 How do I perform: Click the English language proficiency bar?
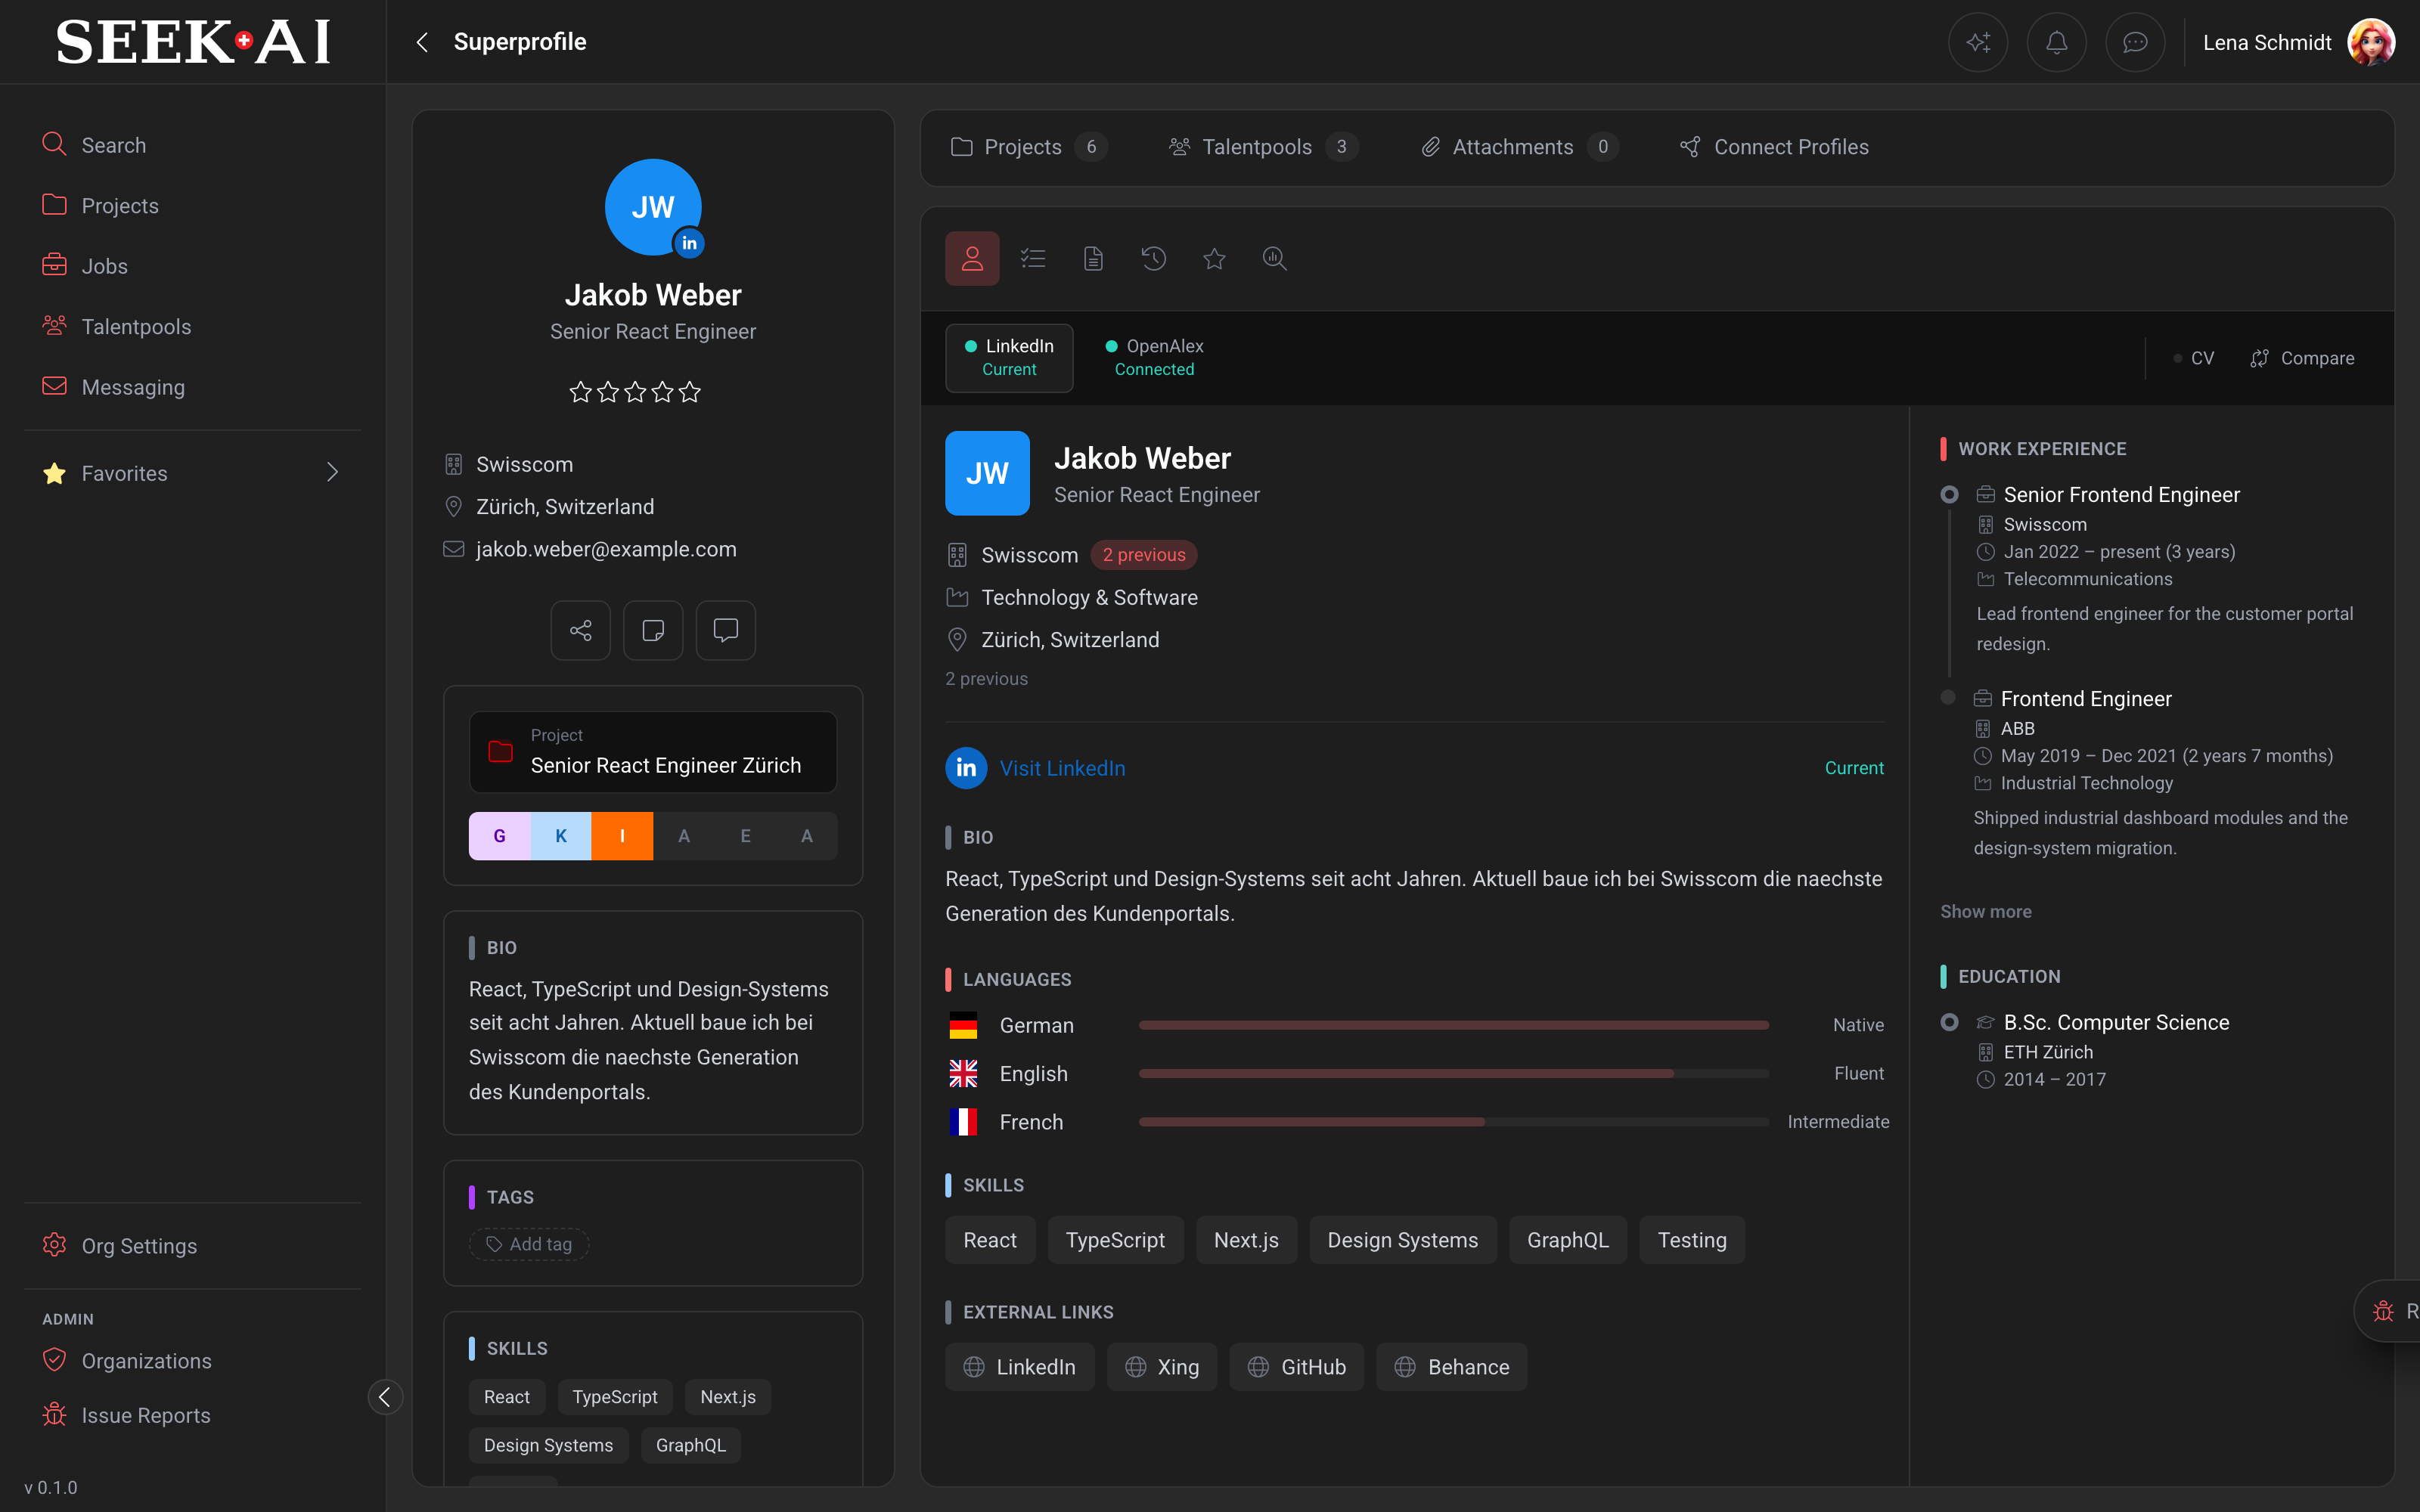point(1453,1073)
